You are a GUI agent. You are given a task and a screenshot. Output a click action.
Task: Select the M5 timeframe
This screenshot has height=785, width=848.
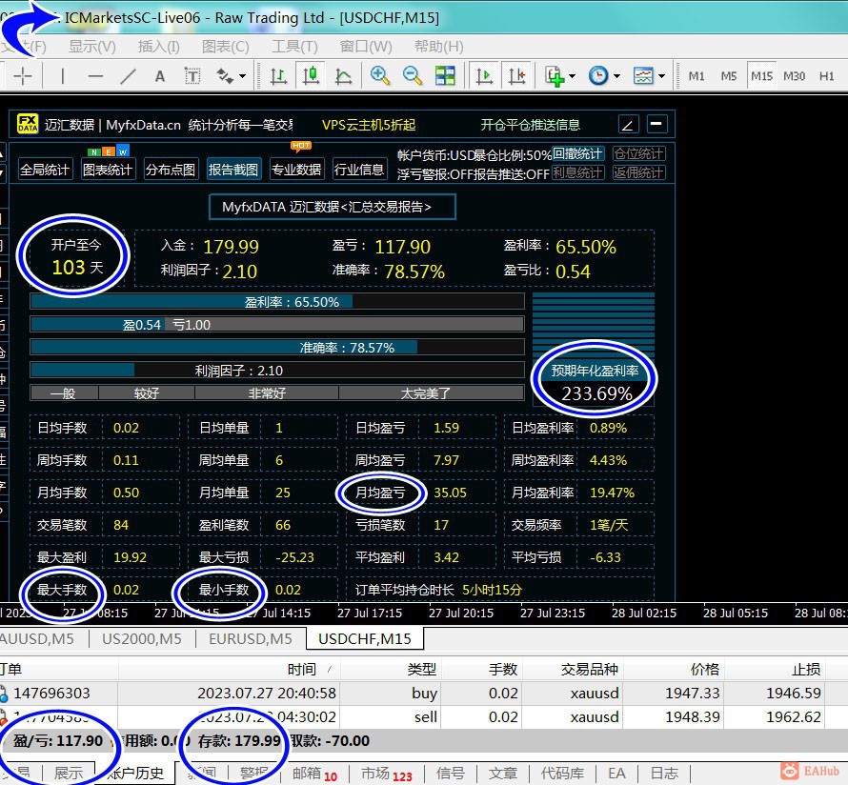click(x=729, y=76)
